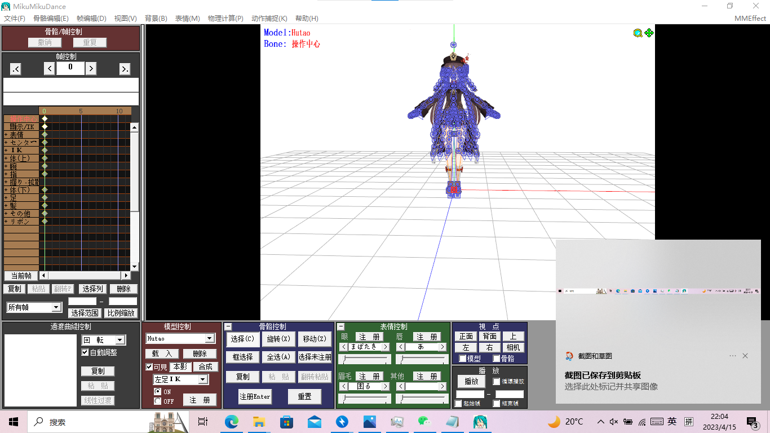This screenshot has width=770, height=433.
Task: Click the 旋转(X) rotate button
Action: [278, 339]
